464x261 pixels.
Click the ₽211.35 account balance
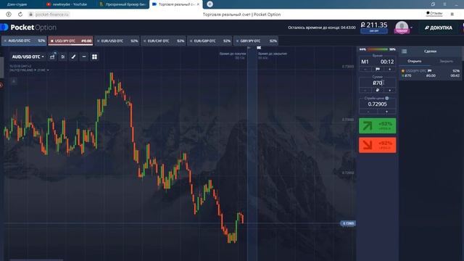(374, 25)
